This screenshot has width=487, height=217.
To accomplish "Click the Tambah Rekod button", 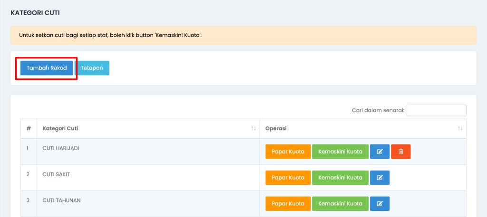I will pos(47,68).
